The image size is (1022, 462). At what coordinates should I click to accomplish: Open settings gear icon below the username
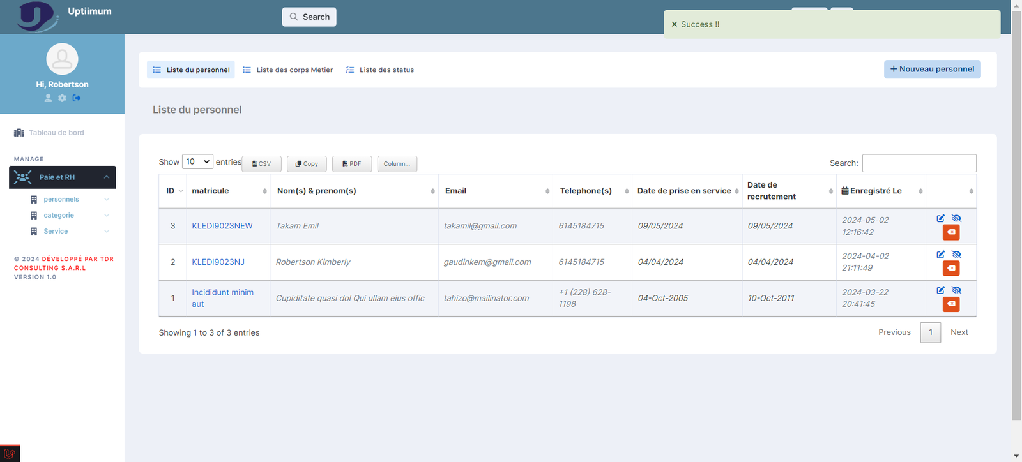(62, 98)
